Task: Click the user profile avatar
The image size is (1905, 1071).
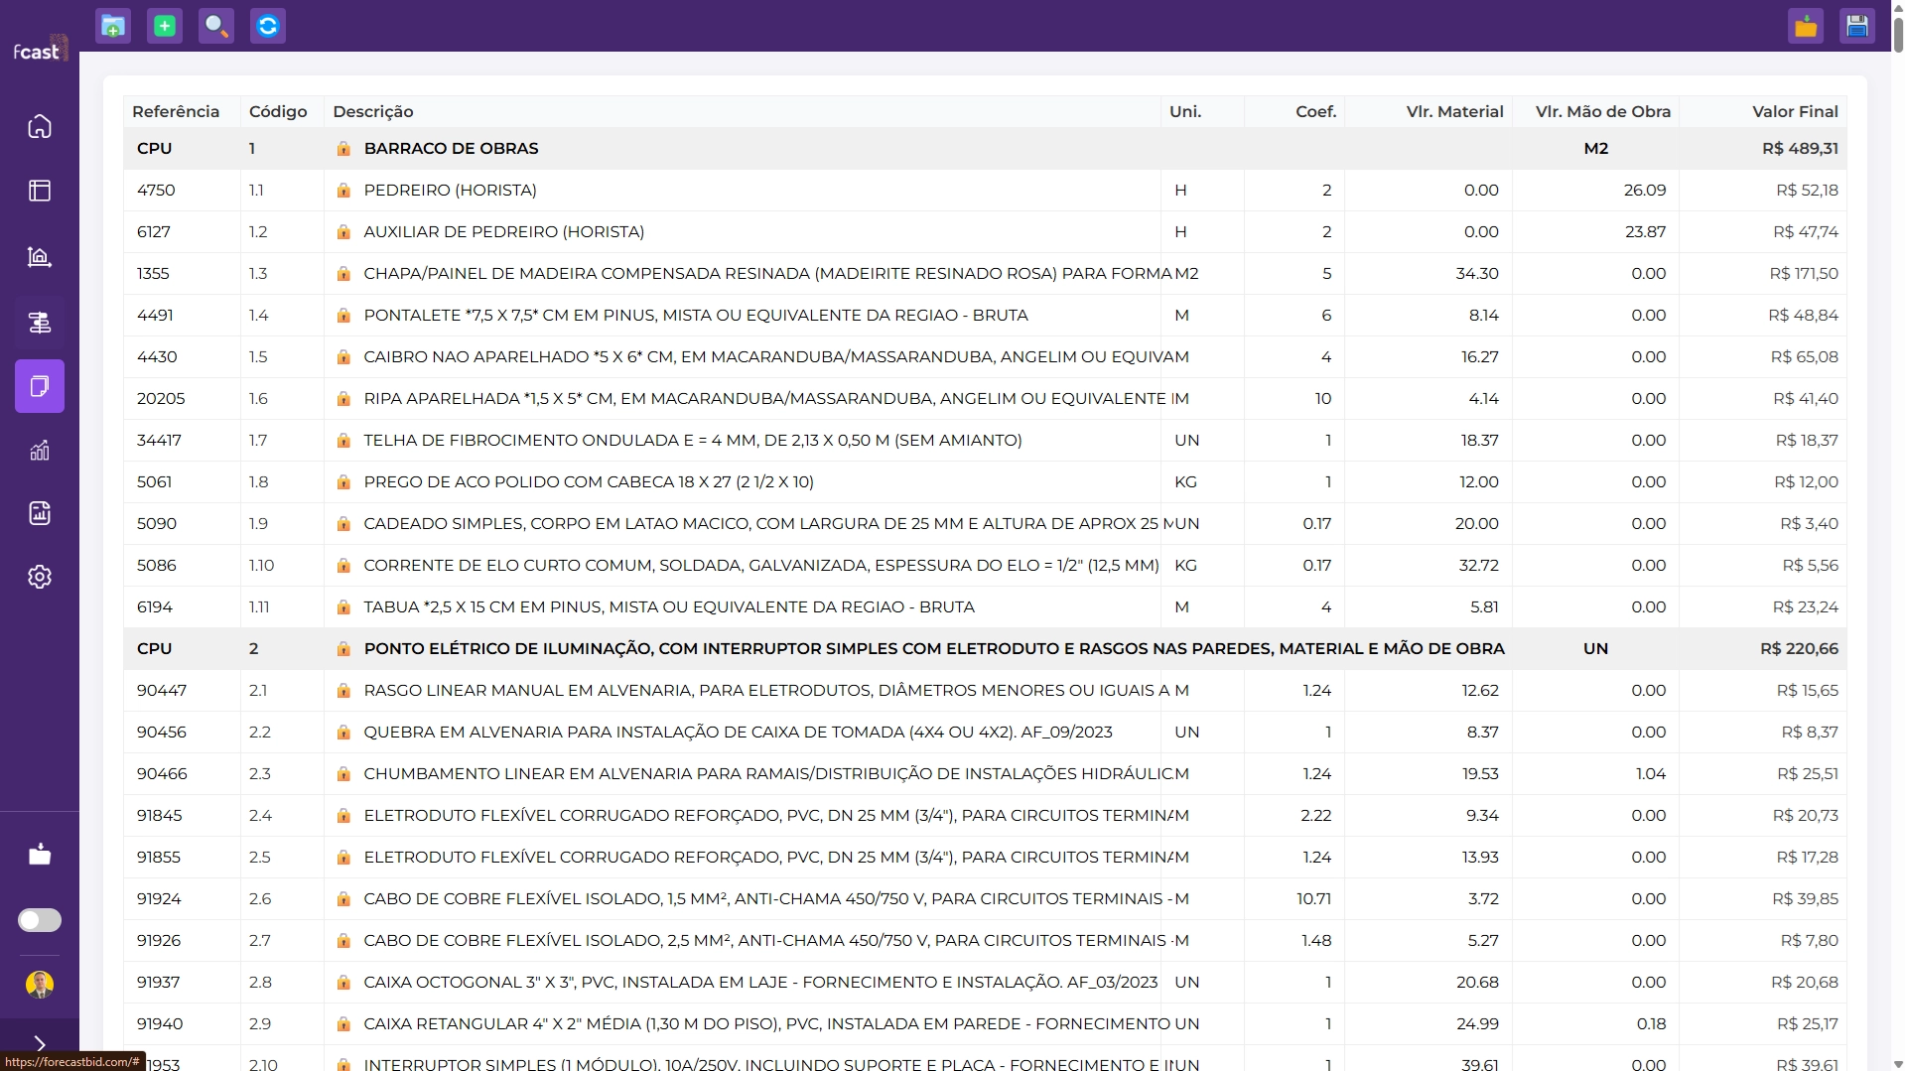Action: [x=40, y=984]
